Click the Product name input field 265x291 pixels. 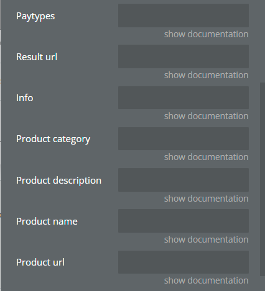[x=184, y=221]
